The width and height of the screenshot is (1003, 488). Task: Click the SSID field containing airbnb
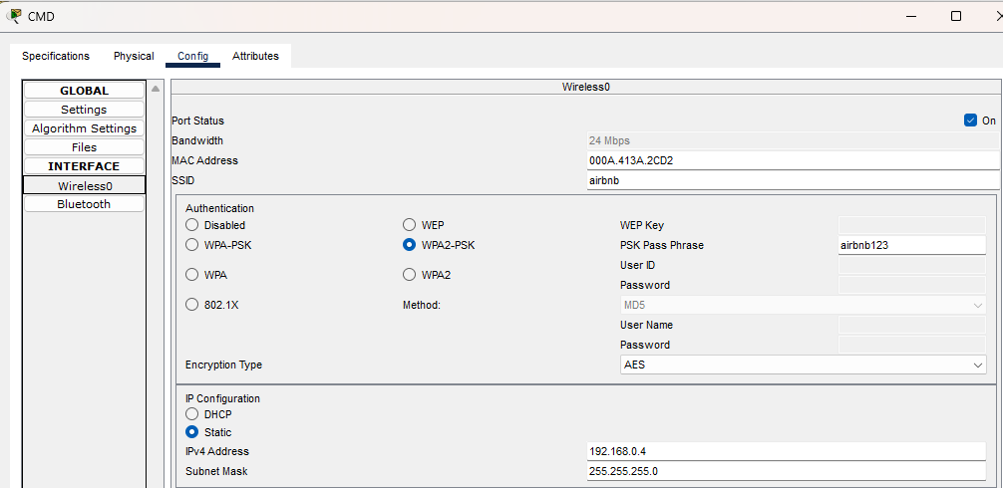(x=793, y=181)
